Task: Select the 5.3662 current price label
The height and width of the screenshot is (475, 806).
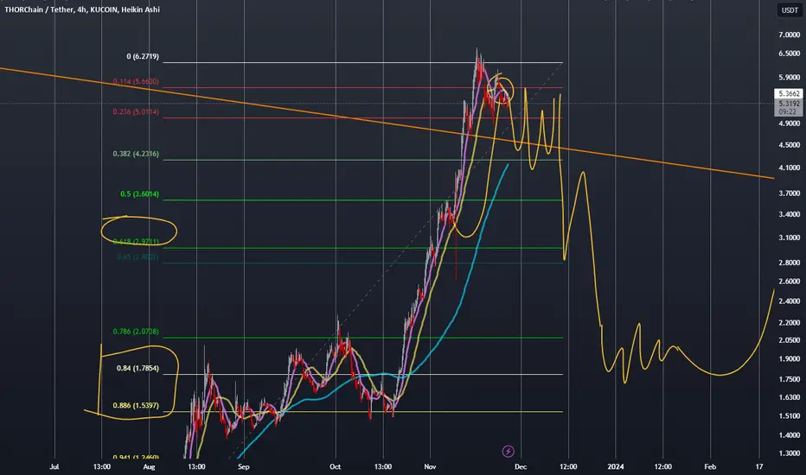Action: coord(789,93)
